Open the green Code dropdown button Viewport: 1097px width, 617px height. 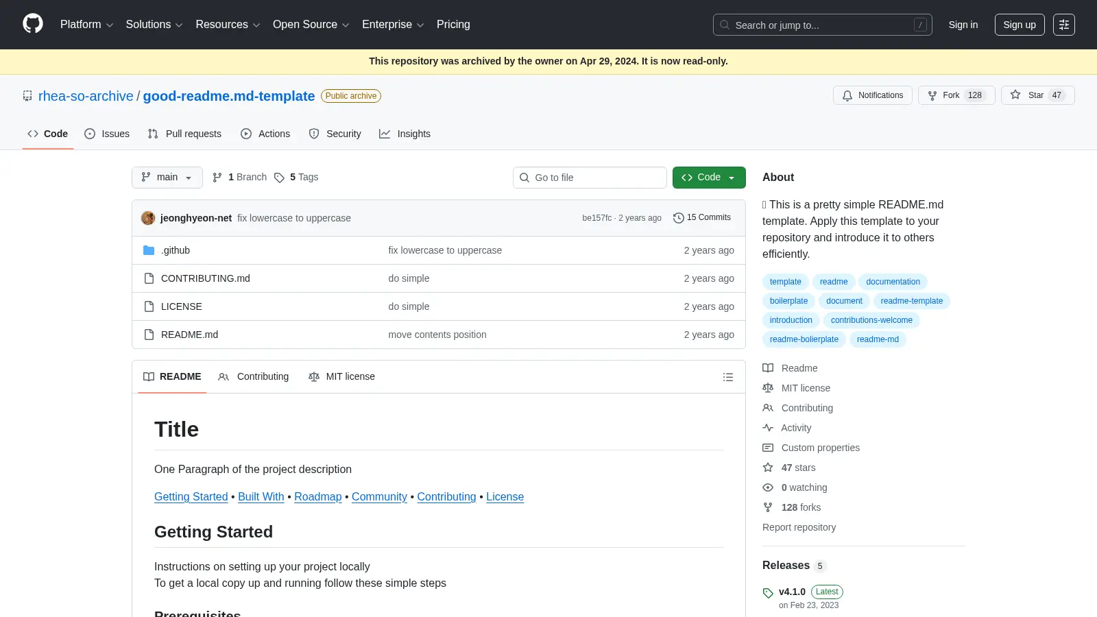click(x=709, y=177)
